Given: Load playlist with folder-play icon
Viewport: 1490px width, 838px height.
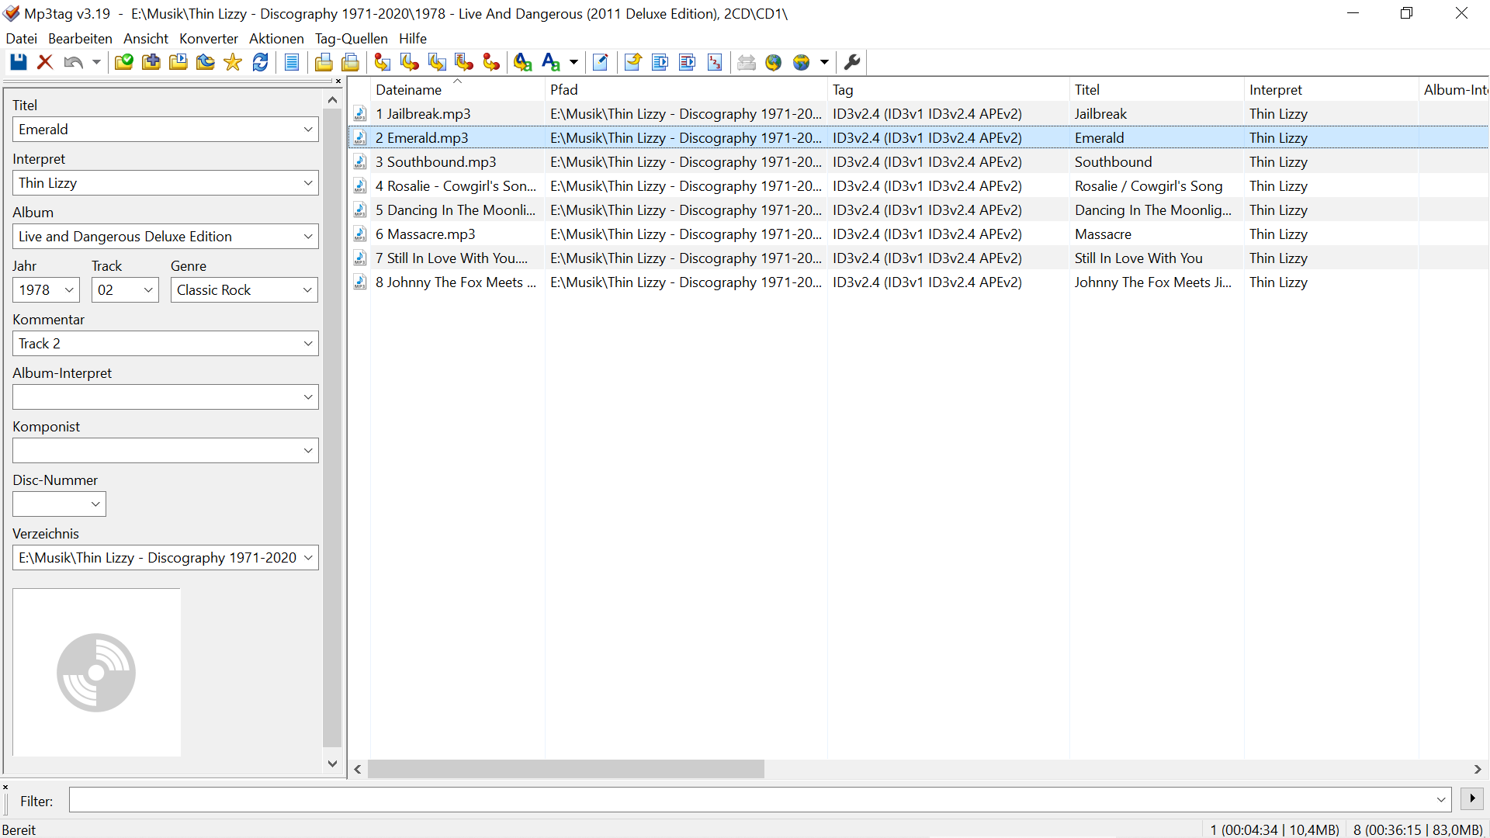Looking at the screenshot, I should point(178,62).
